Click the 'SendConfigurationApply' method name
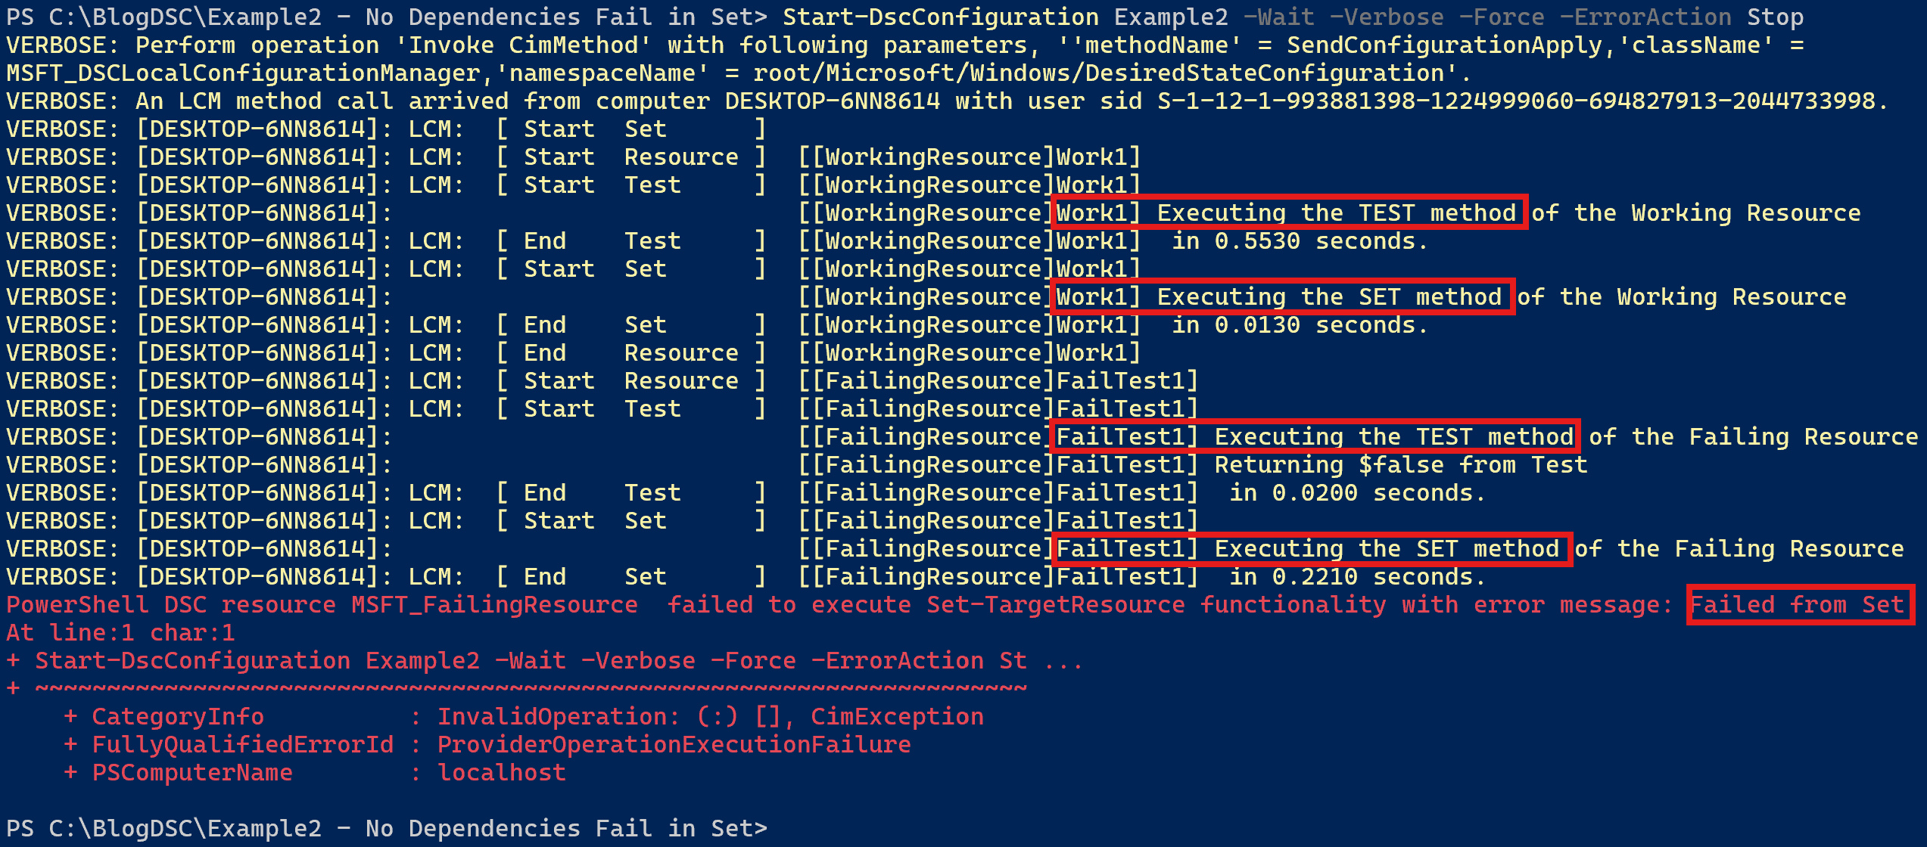 [x=1445, y=45]
